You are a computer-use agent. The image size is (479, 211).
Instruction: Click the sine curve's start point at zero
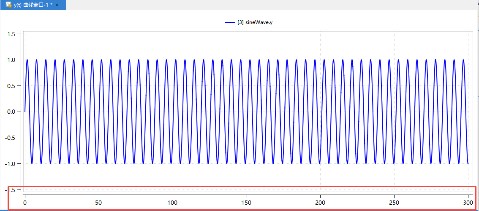[x=25, y=112]
